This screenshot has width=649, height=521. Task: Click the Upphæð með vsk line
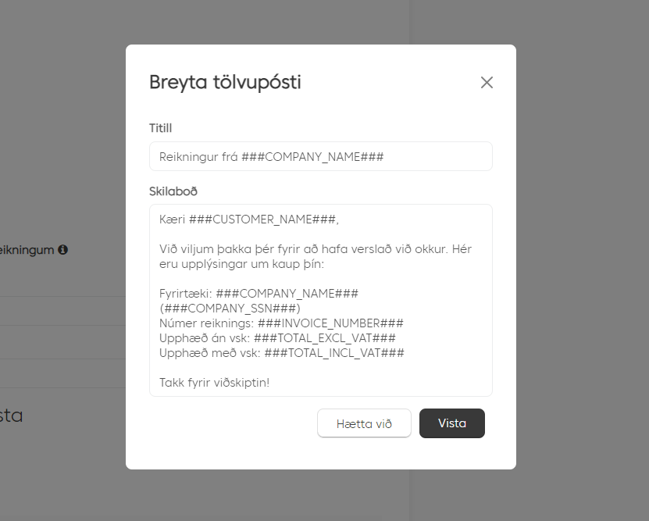tap(282, 353)
